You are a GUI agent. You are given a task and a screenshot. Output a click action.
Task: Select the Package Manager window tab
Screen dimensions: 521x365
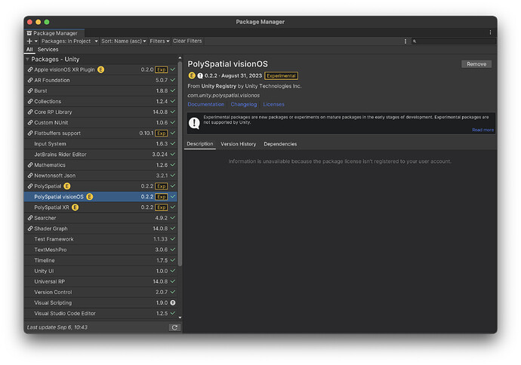tap(54, 33)
